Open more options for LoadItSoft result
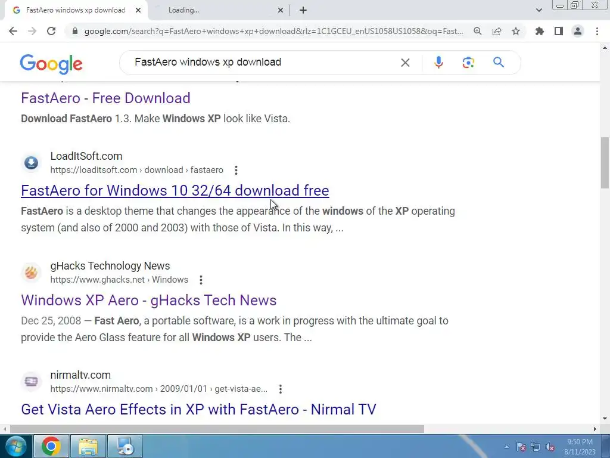The width and height of the screenshot is (610, 458). tap(236, 170)
